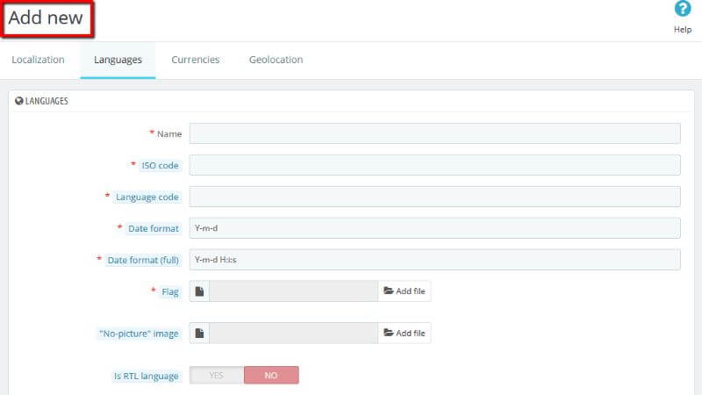Click the Date format (full) field
The width and height of the screenshot is (702, 395).
434,260
